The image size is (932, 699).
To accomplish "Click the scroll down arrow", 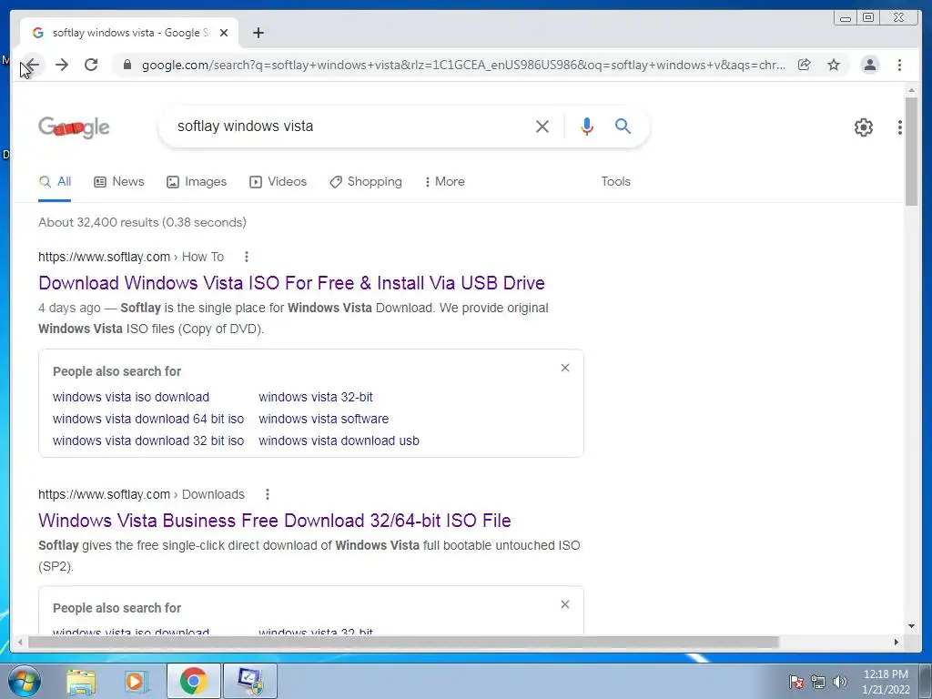I will point(911,625).
